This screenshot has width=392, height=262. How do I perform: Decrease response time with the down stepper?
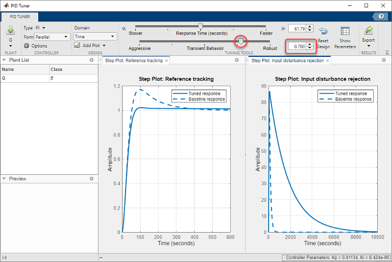pos(310,30)
